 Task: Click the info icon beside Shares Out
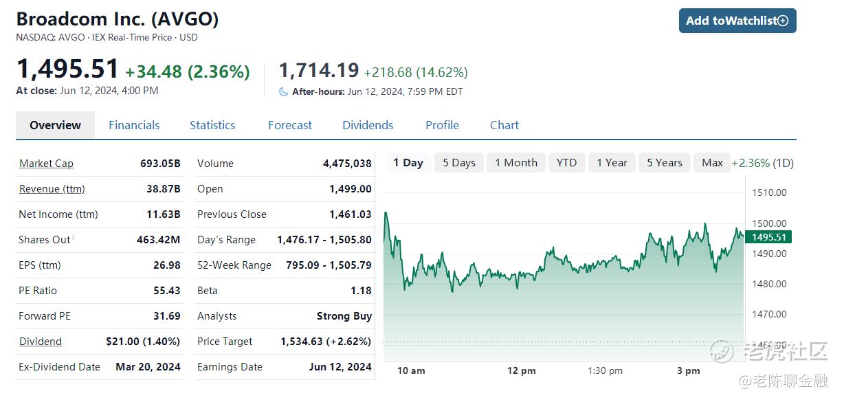point(74,238)
